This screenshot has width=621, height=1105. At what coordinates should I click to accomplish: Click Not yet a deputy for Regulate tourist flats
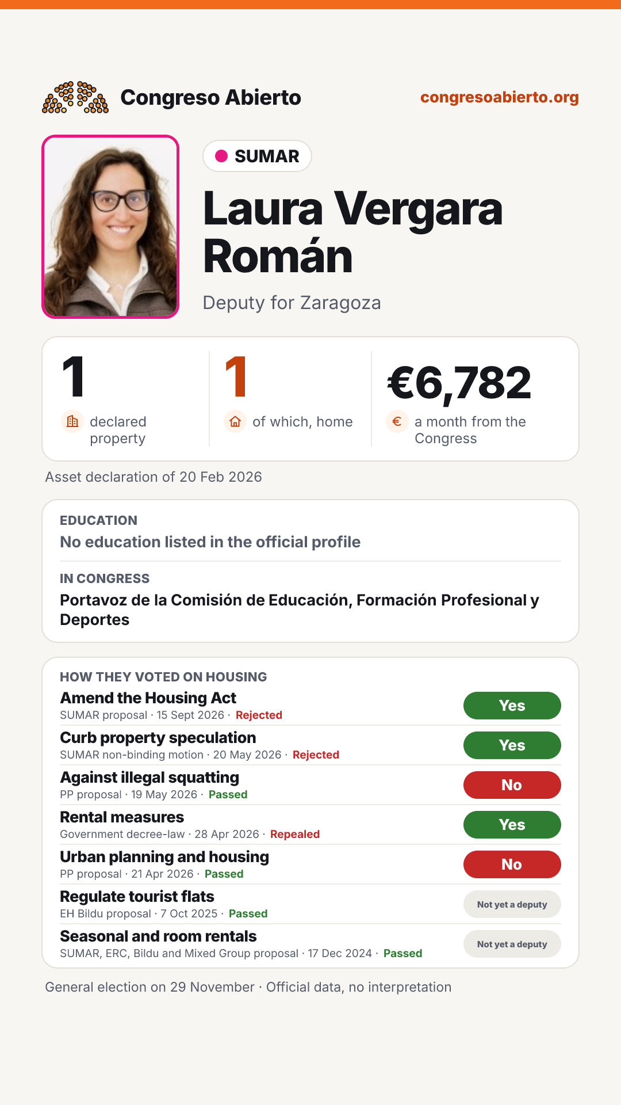click(x=512, y=904)
